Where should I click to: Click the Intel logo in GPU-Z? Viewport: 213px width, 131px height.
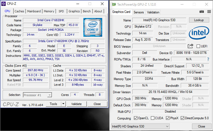coord(199,33)
